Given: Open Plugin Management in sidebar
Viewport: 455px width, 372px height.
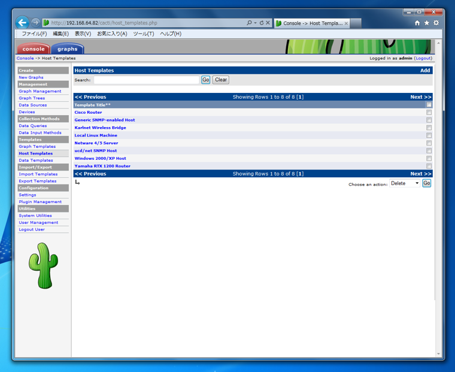Looking at the screenshot, I should click(40, 202).
